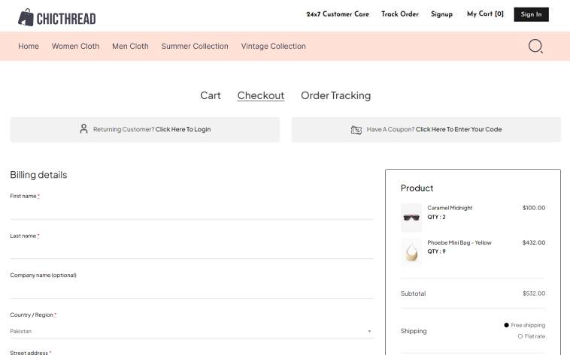Open Track Order link
The image size is (570, 355).
click(x=399, y=14)
